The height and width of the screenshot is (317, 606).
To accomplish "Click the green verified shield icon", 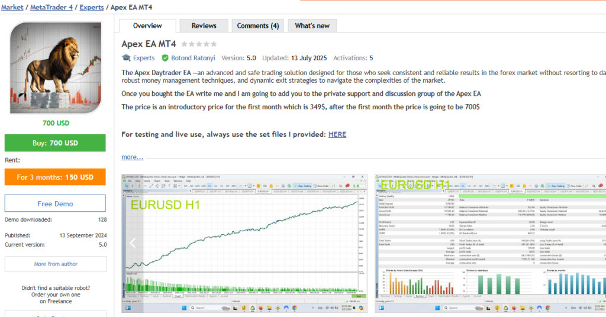I will 165,58.
